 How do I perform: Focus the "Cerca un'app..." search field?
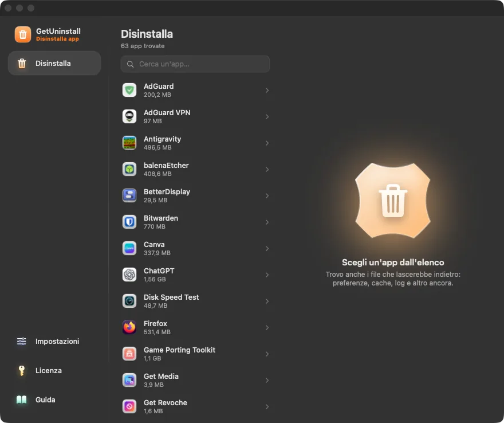pos(195,64)
